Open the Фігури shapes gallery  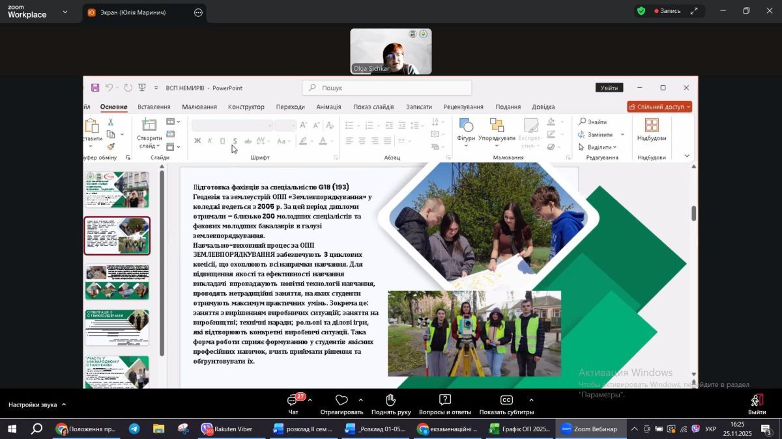point(466,126)
